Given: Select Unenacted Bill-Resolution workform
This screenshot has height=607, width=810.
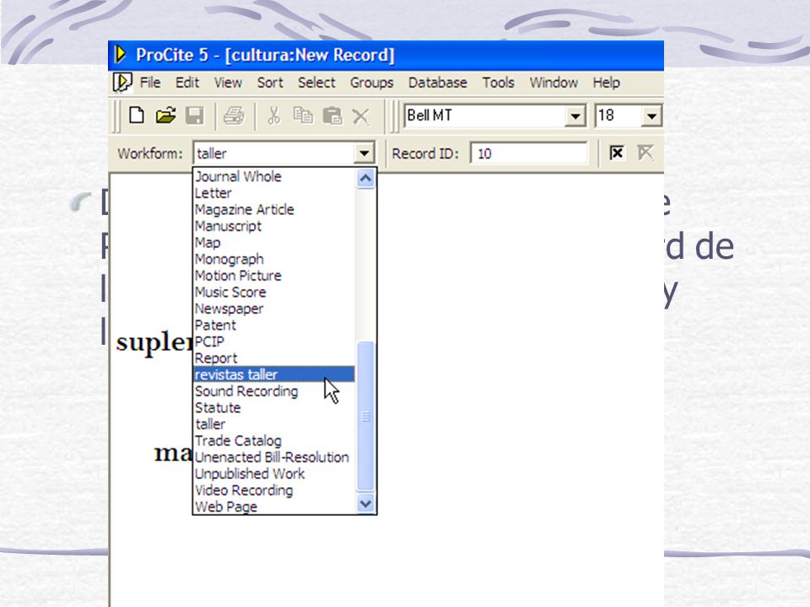Looking at the screenshot, I should [272, 457].
